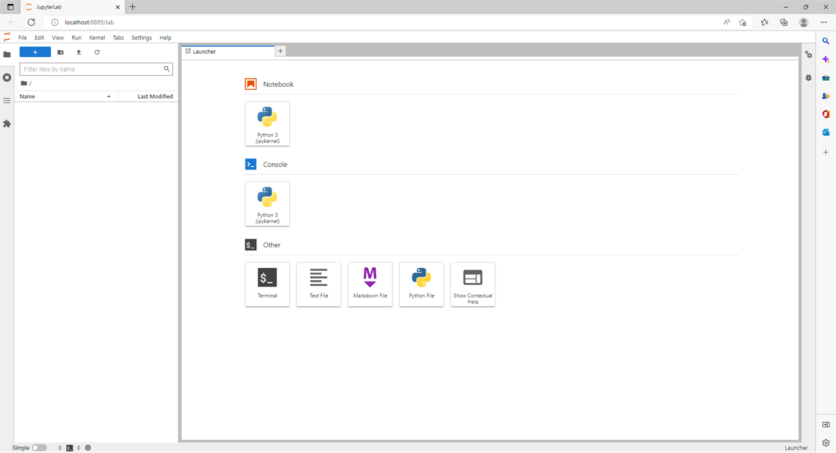
Task: Launch a Python 3 console
Action: 267,204
